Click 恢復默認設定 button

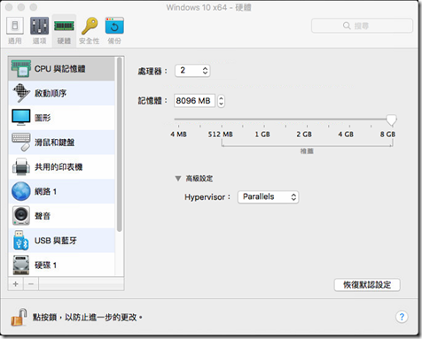[x=367, y=285]
